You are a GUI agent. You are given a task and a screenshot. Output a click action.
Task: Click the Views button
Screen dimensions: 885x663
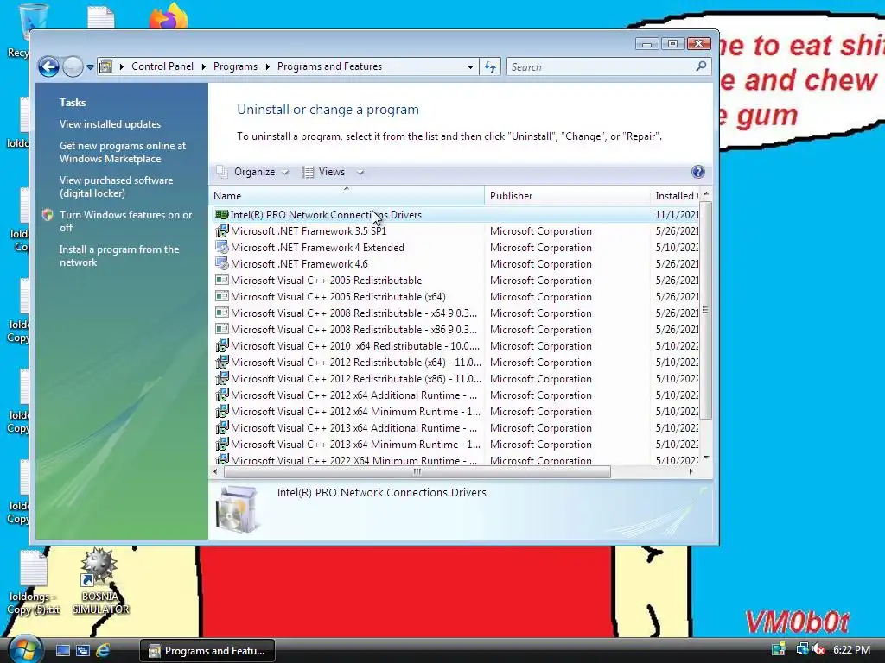pos(323,172)
